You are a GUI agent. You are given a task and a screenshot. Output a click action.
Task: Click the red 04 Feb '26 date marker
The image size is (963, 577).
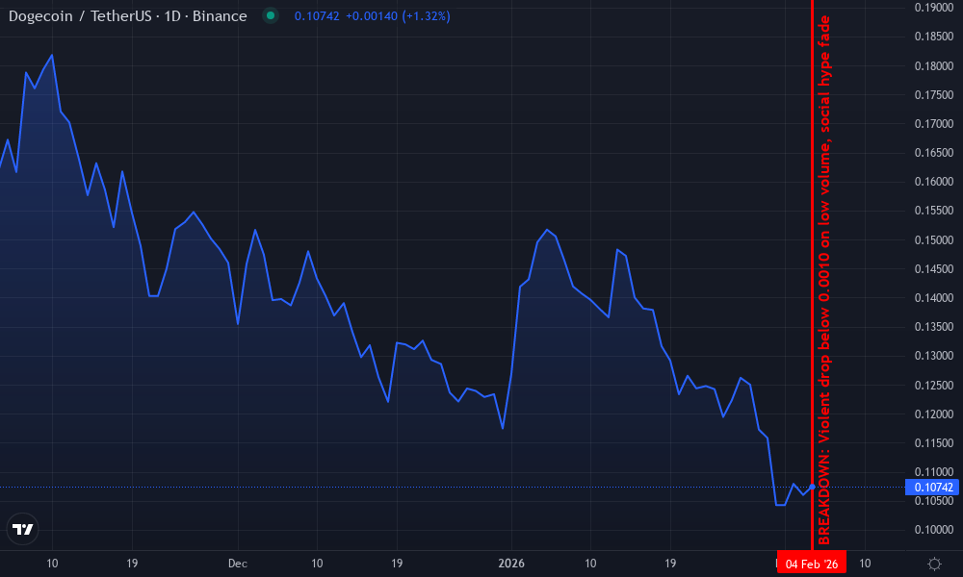811,563
